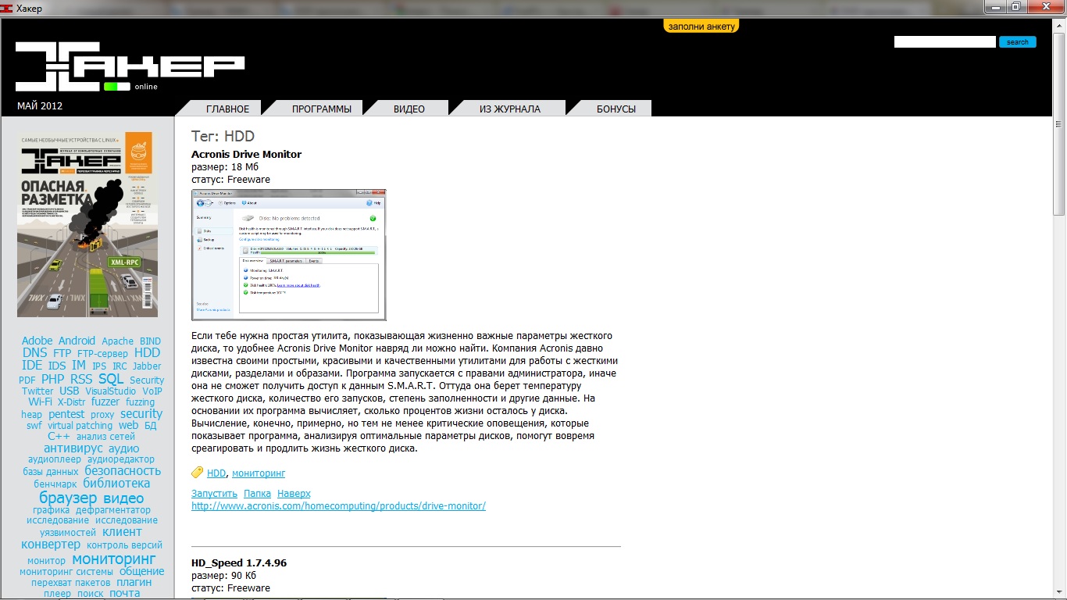Click the HDD tag link under the article
This screenshot has height=600, width=1067.
tap(216, 473)
